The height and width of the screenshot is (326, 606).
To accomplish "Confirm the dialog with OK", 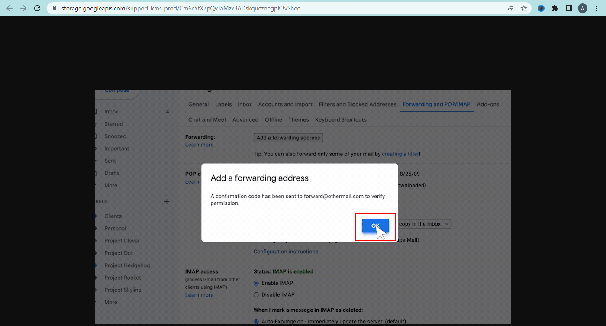I will point(375,226).
